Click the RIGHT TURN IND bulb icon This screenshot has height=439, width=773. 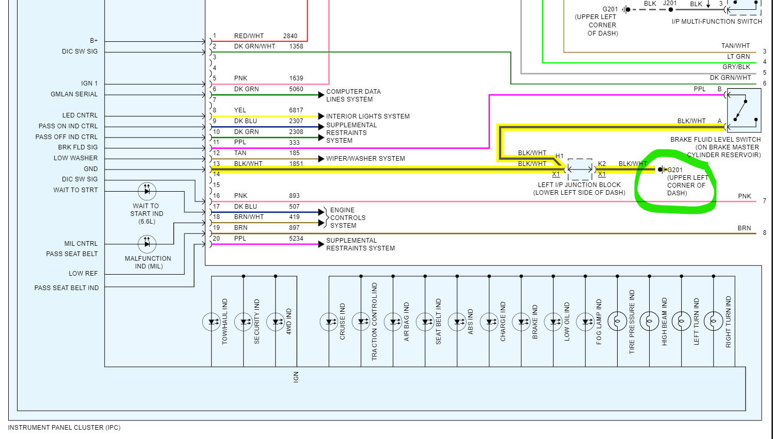[713, 320]
